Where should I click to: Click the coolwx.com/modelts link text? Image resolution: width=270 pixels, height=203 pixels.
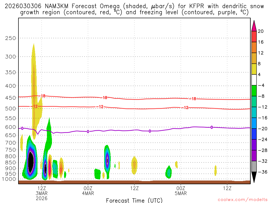[243, 200]
